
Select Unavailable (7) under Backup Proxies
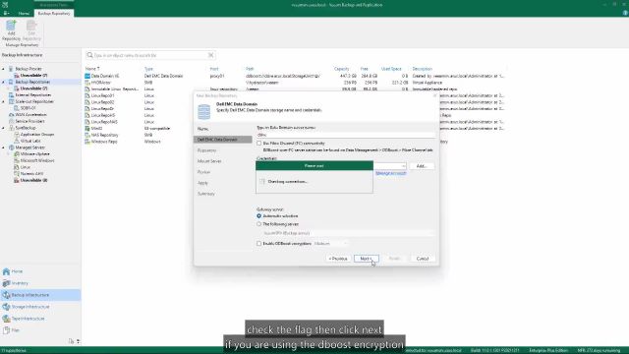33,76
